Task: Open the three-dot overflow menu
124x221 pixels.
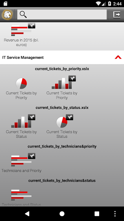Action: [x=115, y=214]
